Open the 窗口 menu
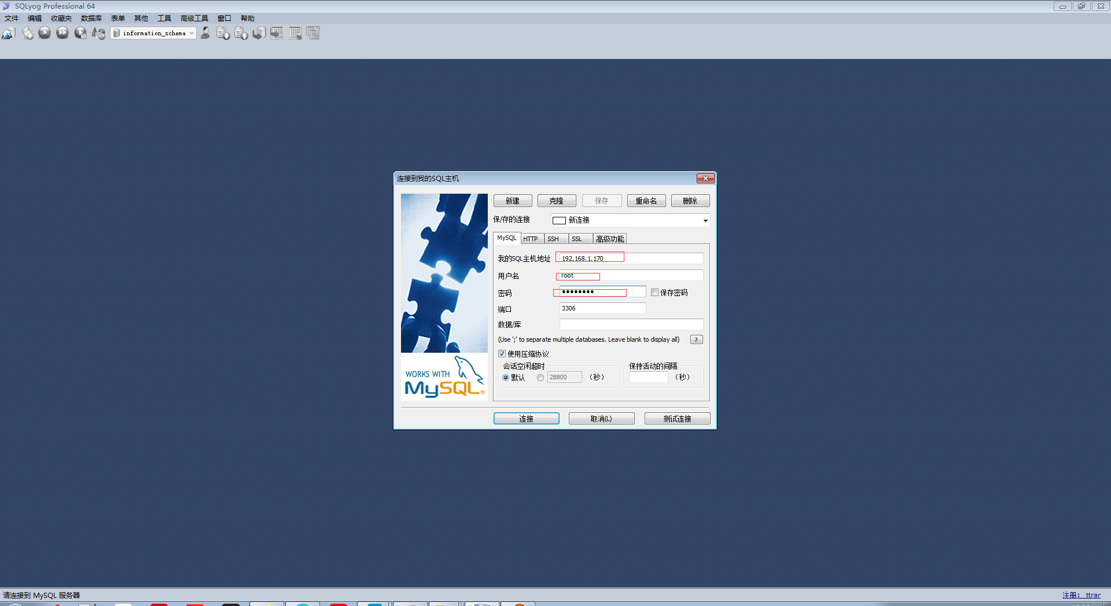 (x=225, y=19)
